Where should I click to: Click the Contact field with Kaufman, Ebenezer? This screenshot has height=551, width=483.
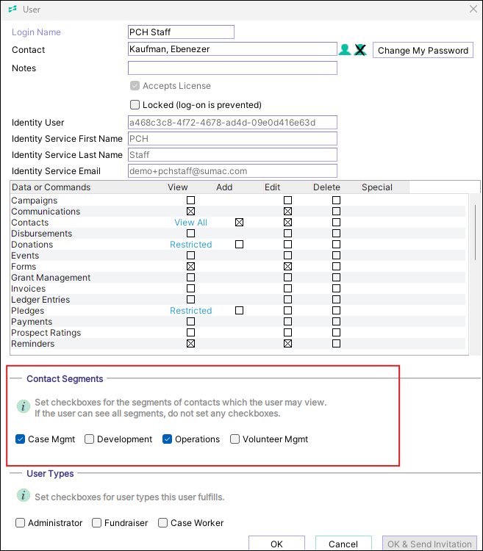click(232, 49)
